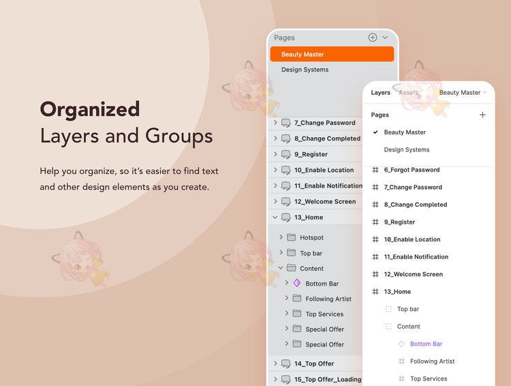Expand the Hotspot folder chevron
This screenshot has width=511, height=386.
pos(281,237)
